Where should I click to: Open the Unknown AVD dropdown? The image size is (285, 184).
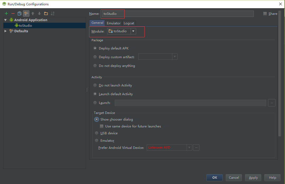[169, 148]
